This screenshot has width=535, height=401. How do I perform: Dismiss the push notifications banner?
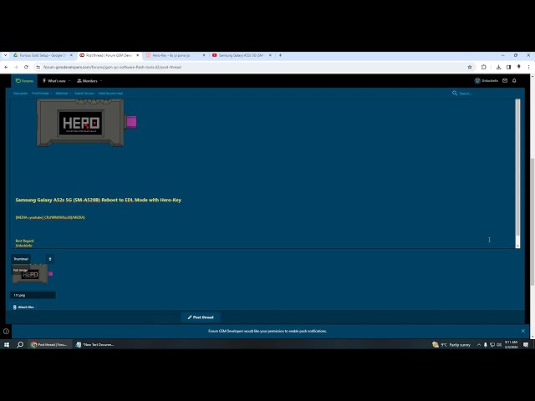(523, 331)
